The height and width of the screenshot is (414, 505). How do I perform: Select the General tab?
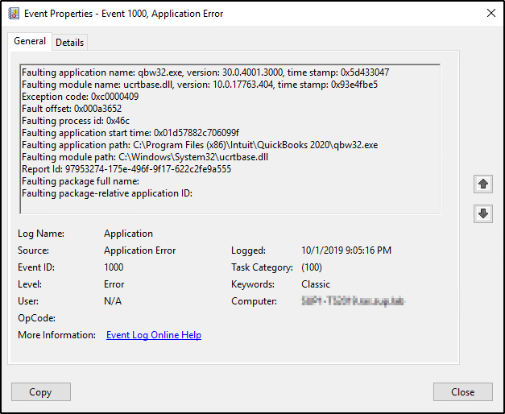[30, 41]
